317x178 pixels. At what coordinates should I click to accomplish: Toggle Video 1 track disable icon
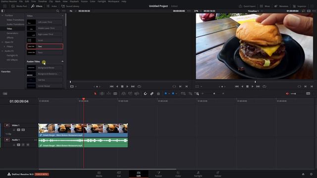click(x=23, y=130)
